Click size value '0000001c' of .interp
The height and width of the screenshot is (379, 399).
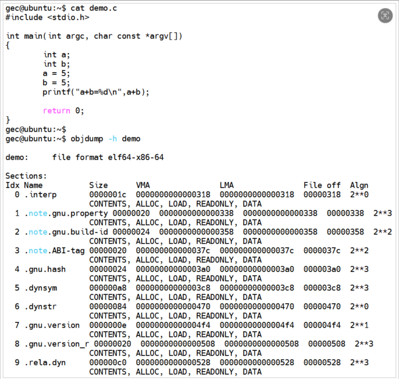coord(107,195)
